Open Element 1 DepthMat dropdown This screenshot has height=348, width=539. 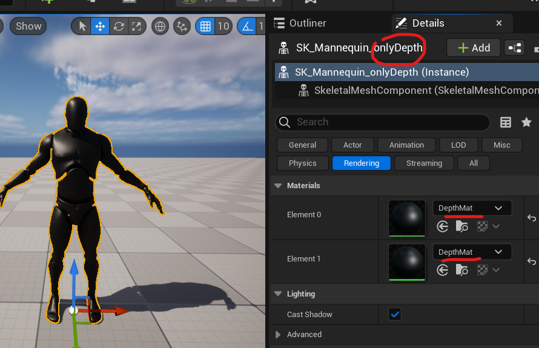click(x=472, y=252)
